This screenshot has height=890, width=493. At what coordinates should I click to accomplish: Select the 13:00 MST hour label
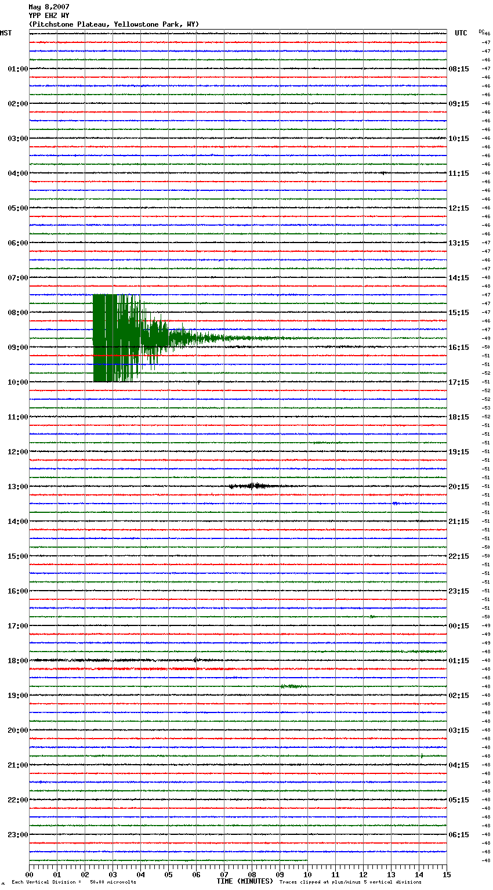[x=18, y=487]
